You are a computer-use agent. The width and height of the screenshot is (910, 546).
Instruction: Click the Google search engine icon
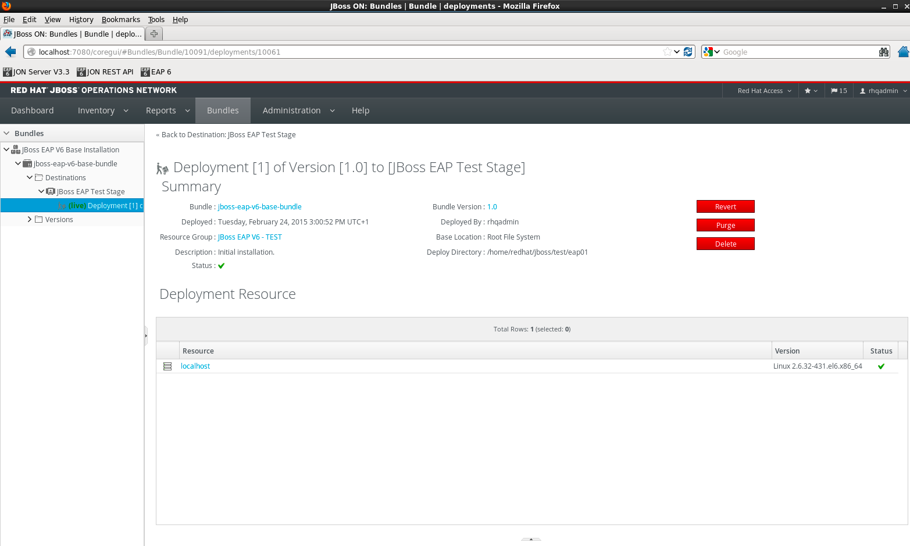coord(708,52)
